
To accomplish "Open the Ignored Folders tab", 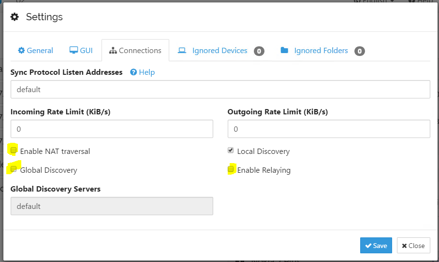I will pos(321,51).
